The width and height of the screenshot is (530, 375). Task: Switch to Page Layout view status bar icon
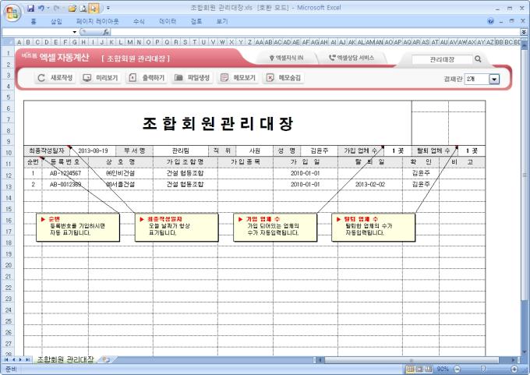pyautogui.click(x=419, y=369)
